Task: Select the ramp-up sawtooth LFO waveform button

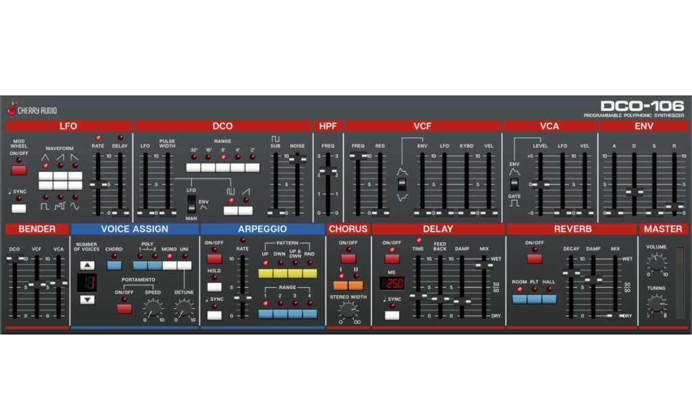Action: (60, 176)
